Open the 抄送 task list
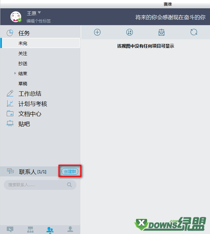This screenshot has width=210, height=234. click(23, 64)
